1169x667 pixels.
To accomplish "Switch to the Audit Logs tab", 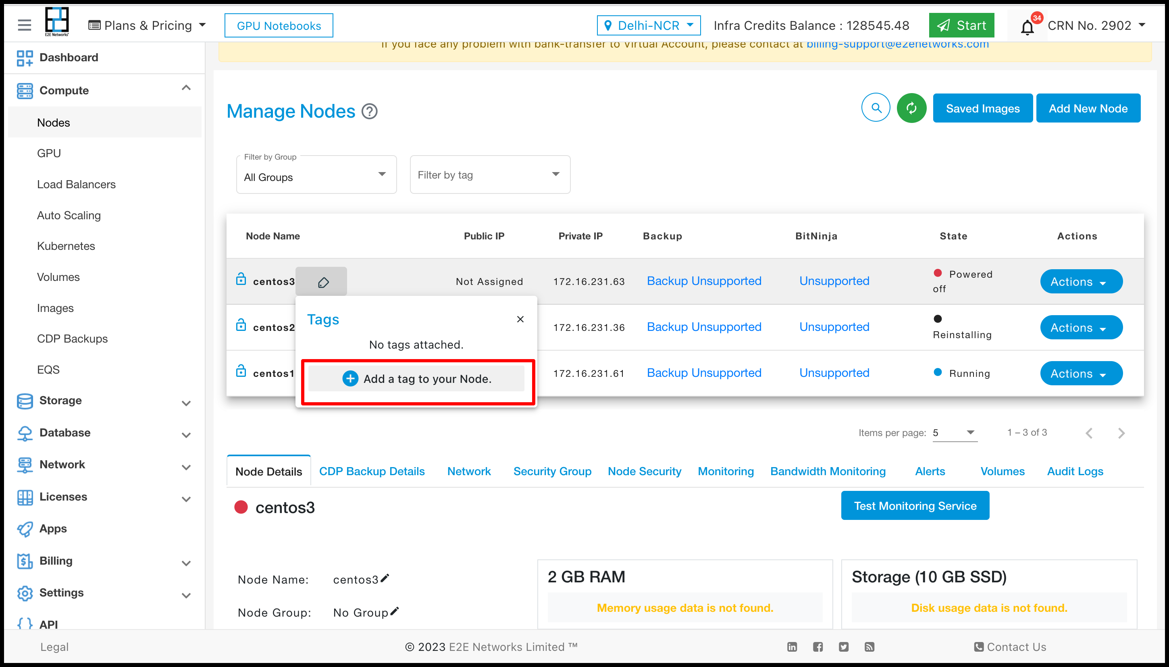I will (x=1075, y=472).
